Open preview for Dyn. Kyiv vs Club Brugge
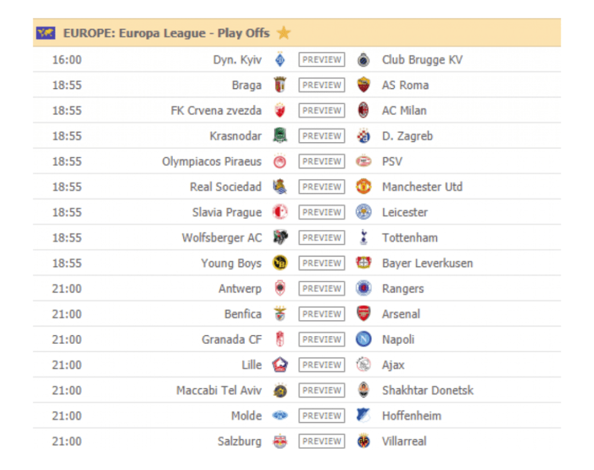 coord(321,59)
